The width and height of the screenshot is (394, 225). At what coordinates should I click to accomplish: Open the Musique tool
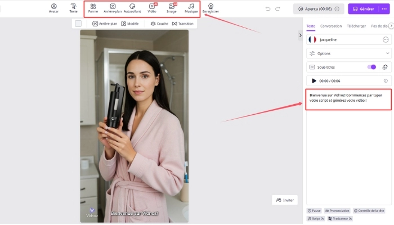click(191, 8)
